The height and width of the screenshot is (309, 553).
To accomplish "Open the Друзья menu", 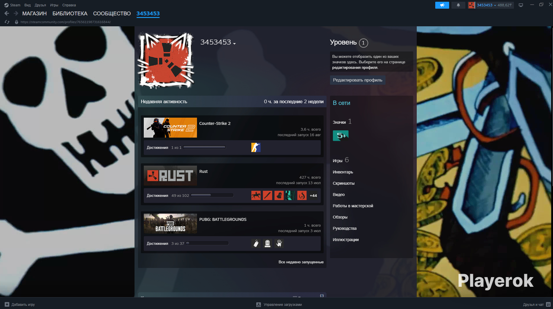I will click(40, 5).
